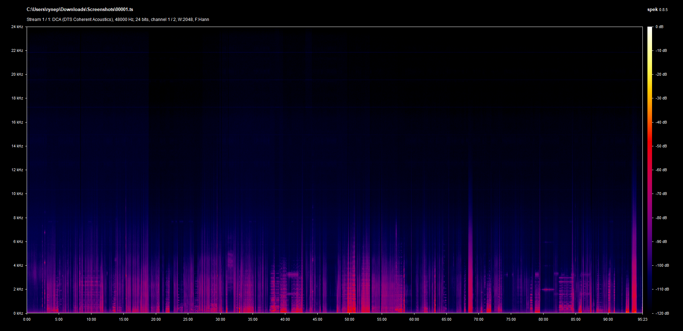This screenshot has height=331, width=683.
Task: Click the 10 kHz frequency axis label
Action: (17, 194)
